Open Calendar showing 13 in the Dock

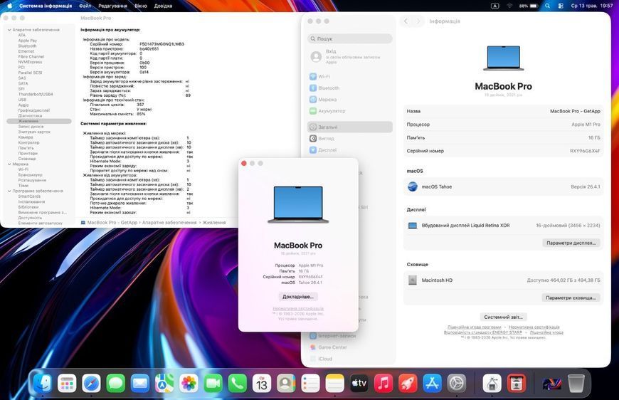(x=262, y=383)
